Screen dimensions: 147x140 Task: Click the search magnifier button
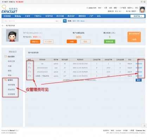(x=65, y=21)
